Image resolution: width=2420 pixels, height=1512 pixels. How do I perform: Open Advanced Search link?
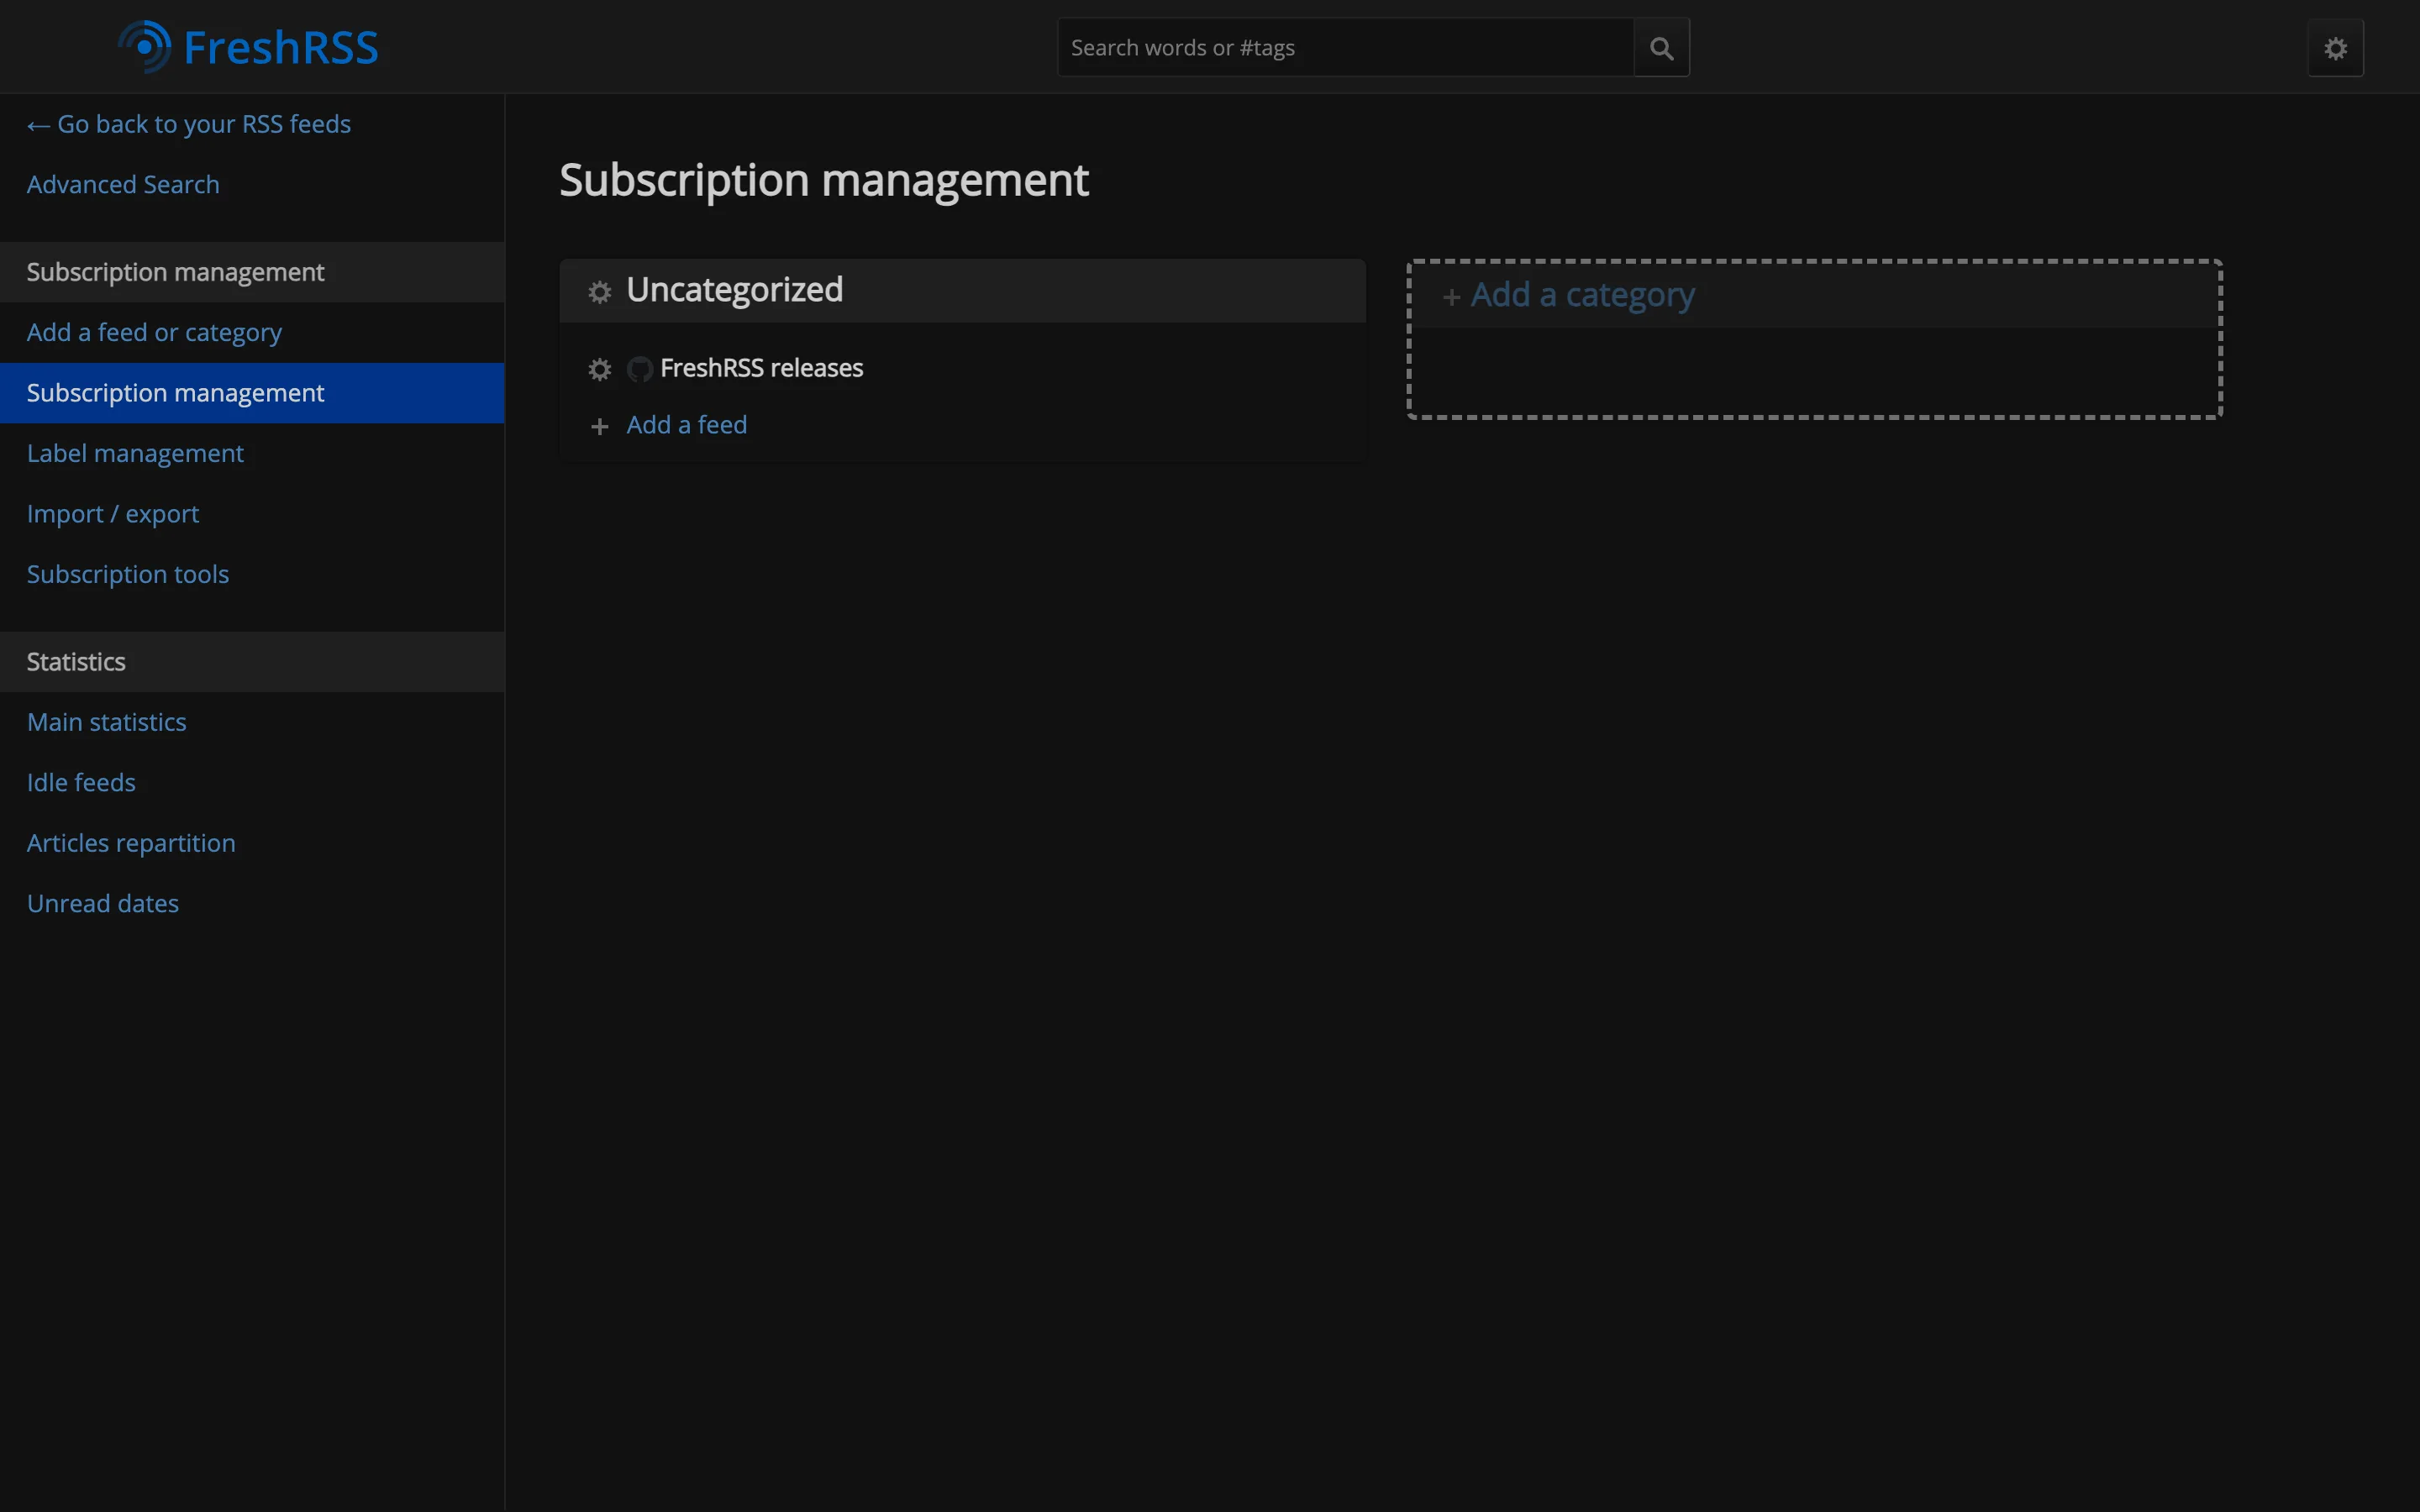pyautogui.click(x=123, y=185)
